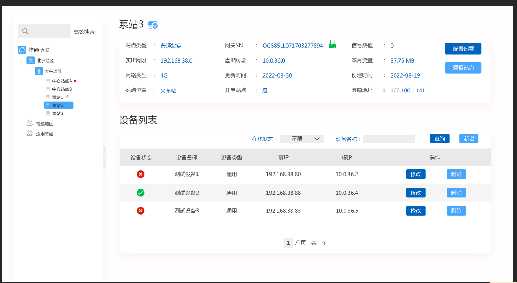Select the highlighted 泵站2 tree node

coord(58,105)
